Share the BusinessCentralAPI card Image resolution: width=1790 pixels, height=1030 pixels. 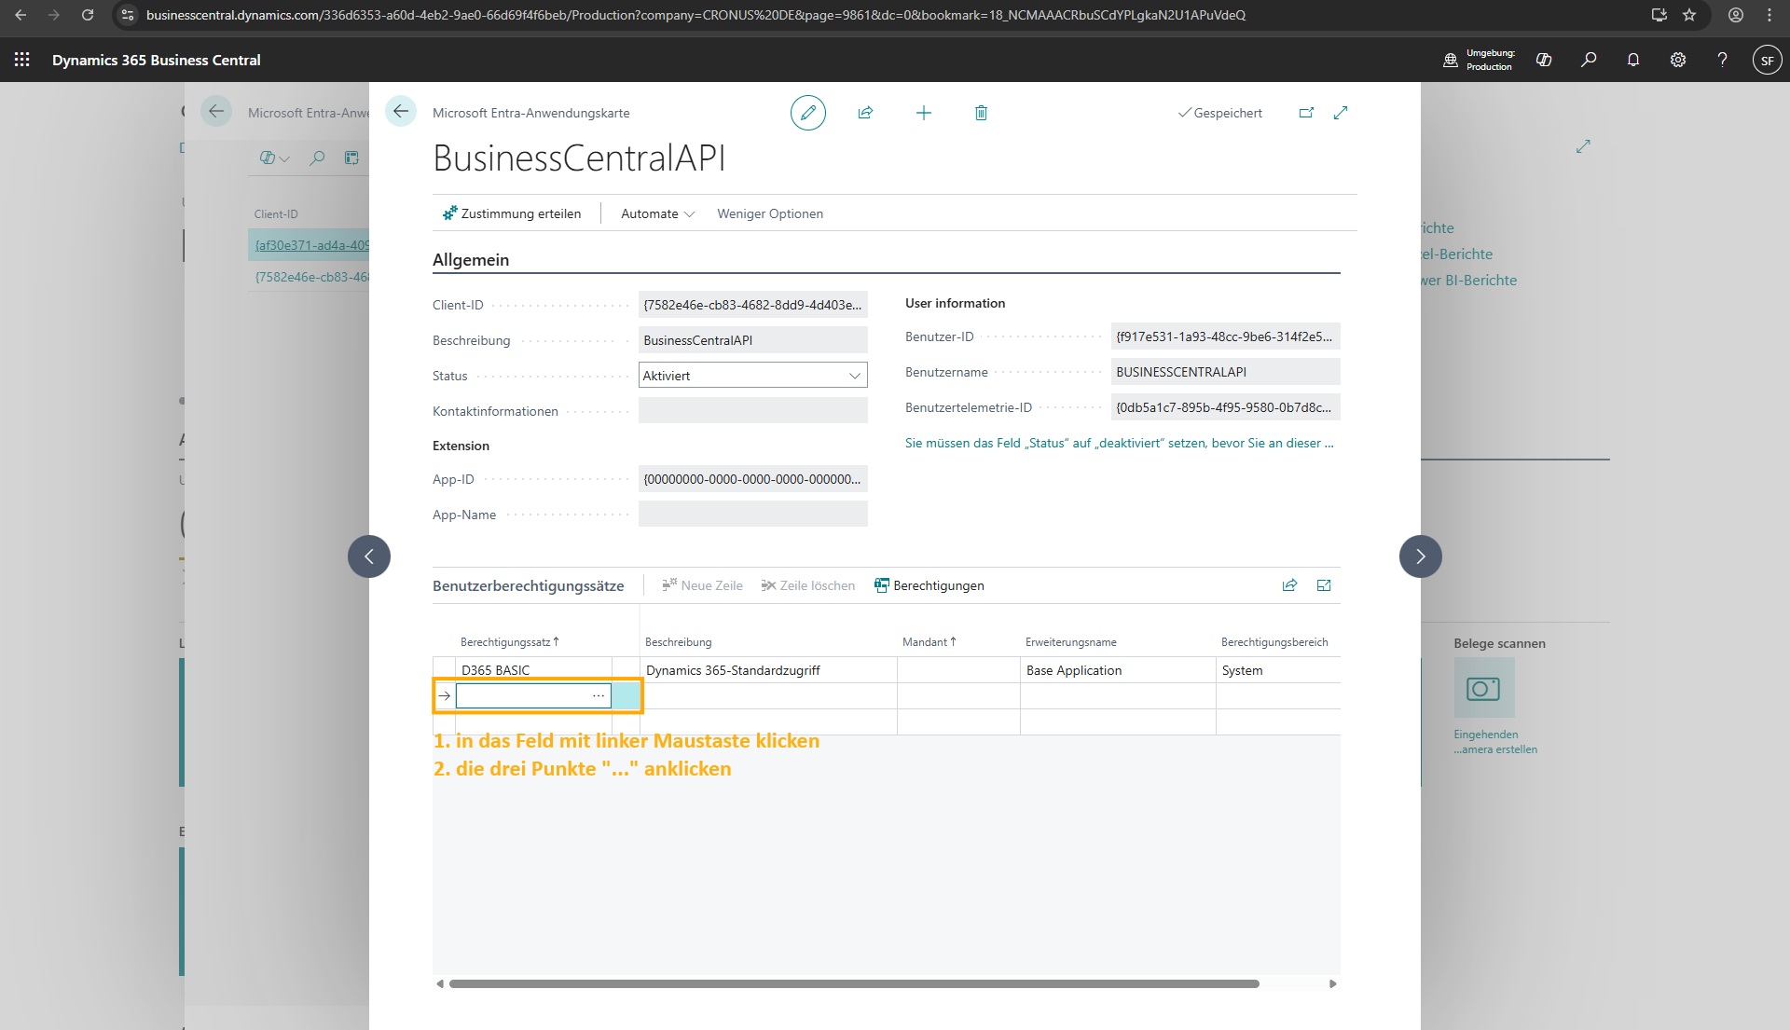[x=865, y=113]
